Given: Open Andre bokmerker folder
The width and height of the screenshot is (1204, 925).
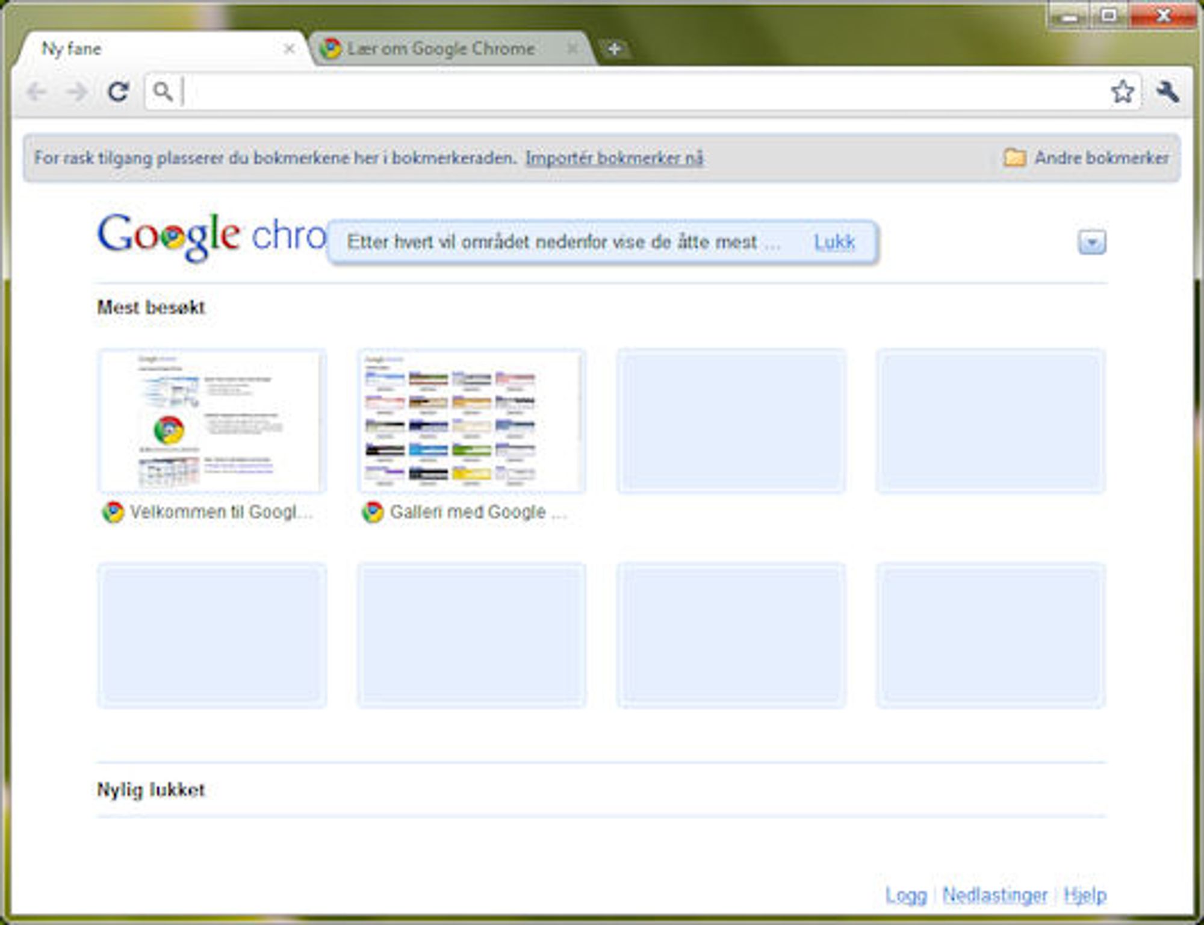Looking at the screenshot, I should click(1086, 158).
